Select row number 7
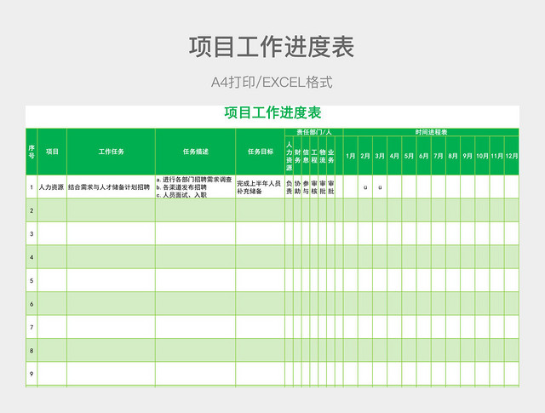This screenshot has height=413, width=545. point(32,327)
